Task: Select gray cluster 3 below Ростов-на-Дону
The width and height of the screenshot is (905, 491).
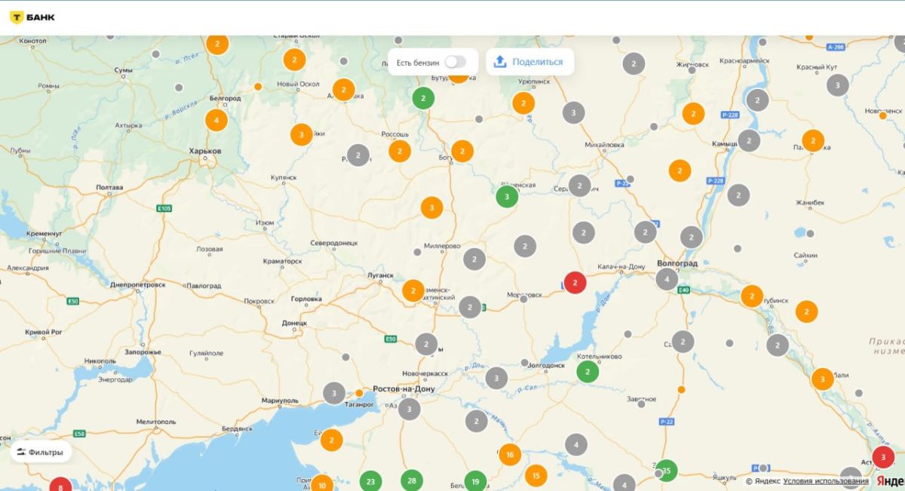Action: pos(409,409)
